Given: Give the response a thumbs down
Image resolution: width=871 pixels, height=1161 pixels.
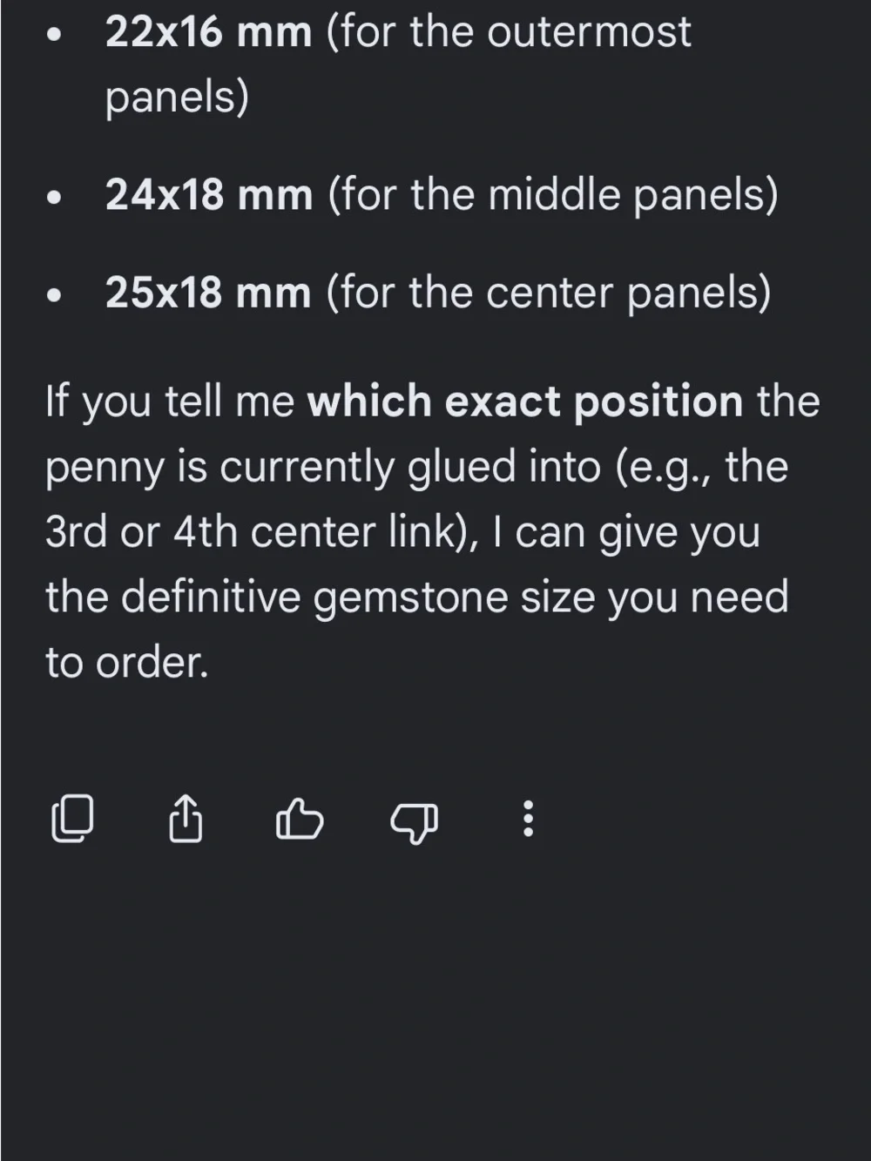Looking at the screenshot, I should 414,820.
